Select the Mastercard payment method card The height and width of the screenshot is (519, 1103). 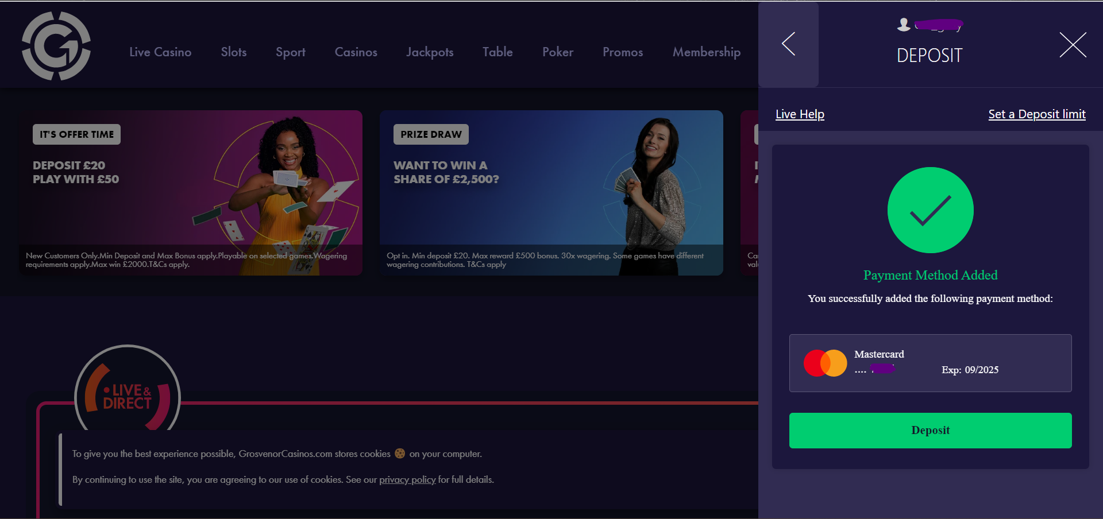click(x=930, y=363)
